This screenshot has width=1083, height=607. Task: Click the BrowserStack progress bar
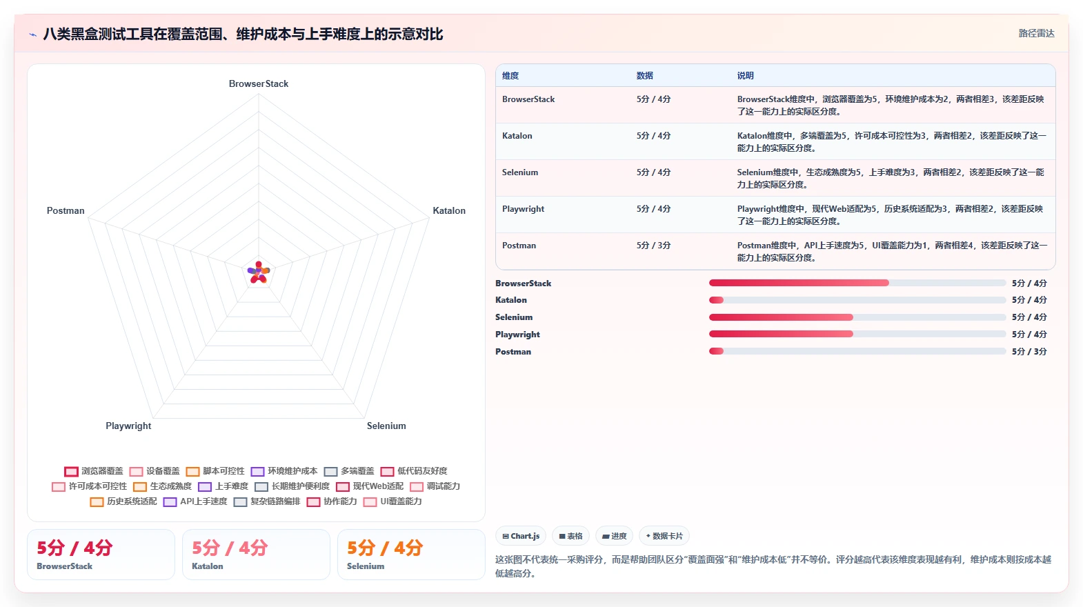[857, 283]
